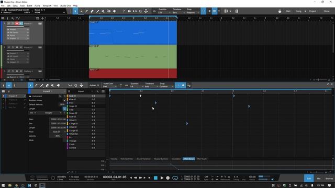Mute the Impact 2 track
Image resolution: width=335 pixels, height=188 pixels.
click(x=9, y=48)
